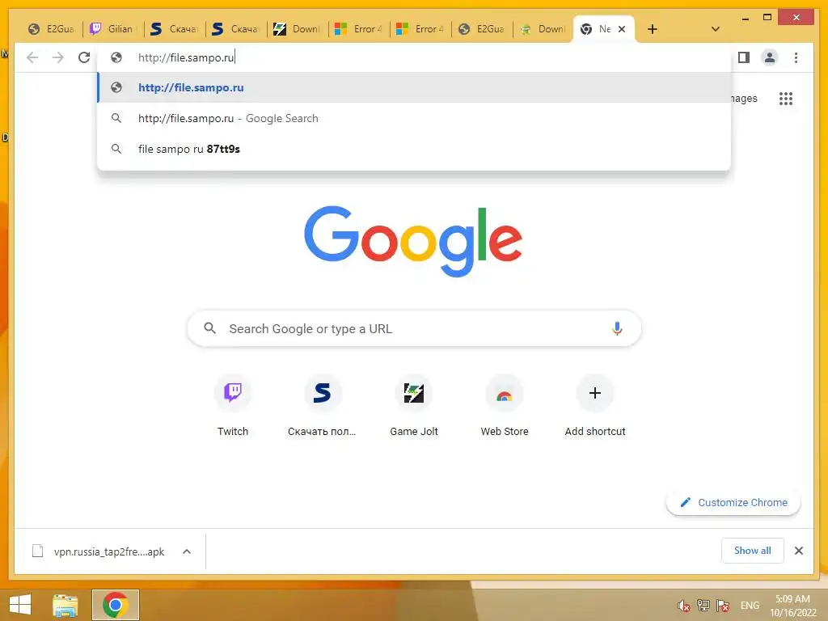Switch to the first Скача tab
This screenshot has width=828, height=621.
(174, 29)
